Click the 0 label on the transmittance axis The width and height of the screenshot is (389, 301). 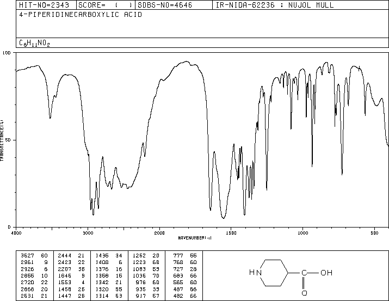(9, 227)
